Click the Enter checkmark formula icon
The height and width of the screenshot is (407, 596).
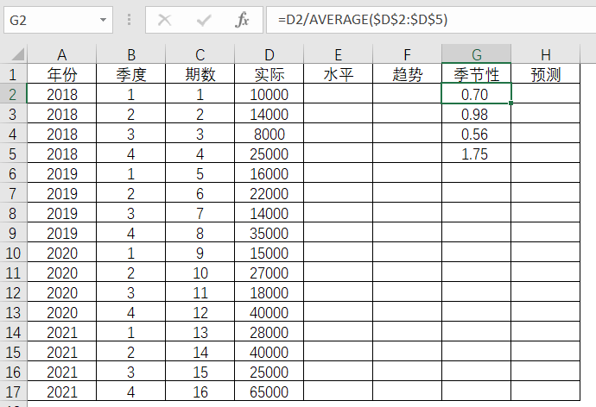click(204, 19)
